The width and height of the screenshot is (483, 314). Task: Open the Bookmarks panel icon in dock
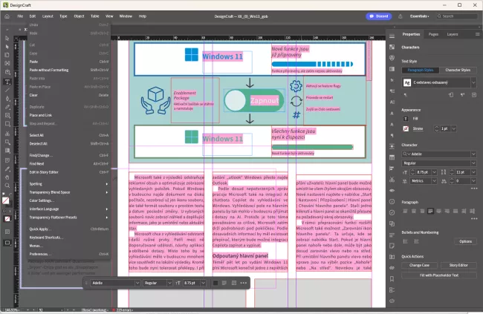[x=392, y=279]
